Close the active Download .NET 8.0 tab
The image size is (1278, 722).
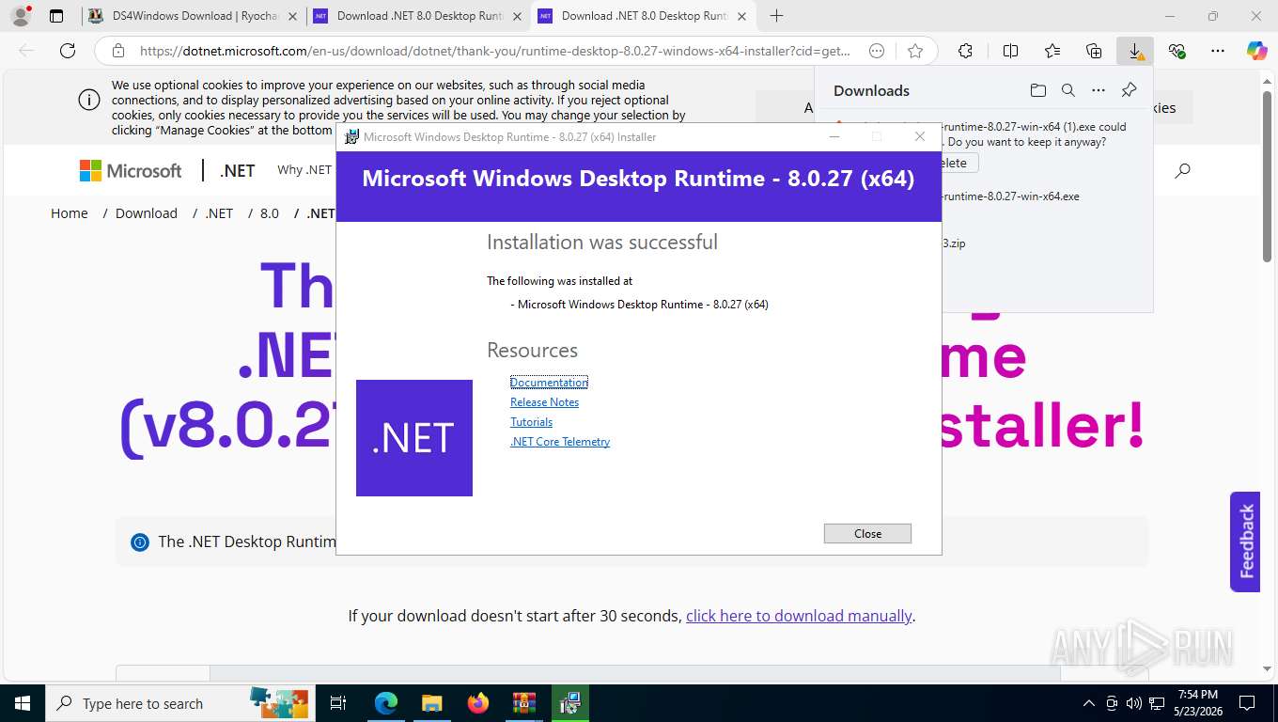point(741,16)
